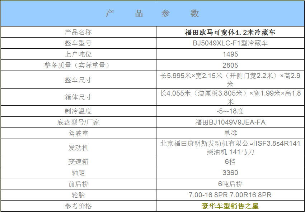Select the 参考价格 label
Screen dimensions: 305x212
coord(78,206)
